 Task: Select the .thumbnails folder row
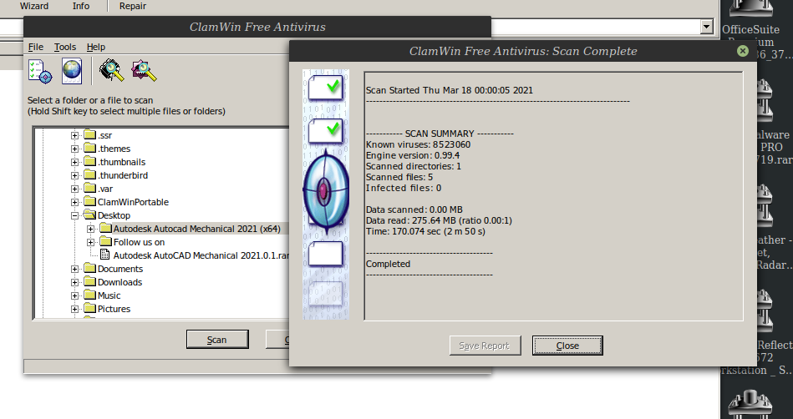[x=121, y=162]
